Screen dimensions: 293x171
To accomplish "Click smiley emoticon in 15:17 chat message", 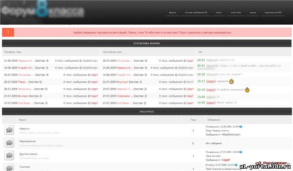I will pyautogui.click(x=231, y=81).
